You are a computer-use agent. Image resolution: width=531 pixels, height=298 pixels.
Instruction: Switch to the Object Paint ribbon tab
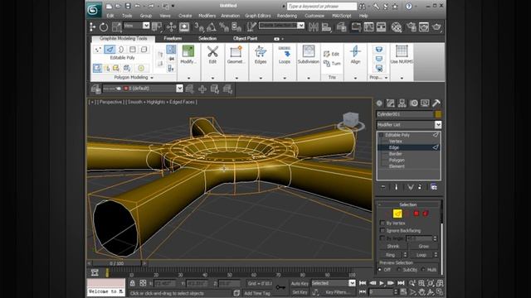246,39
